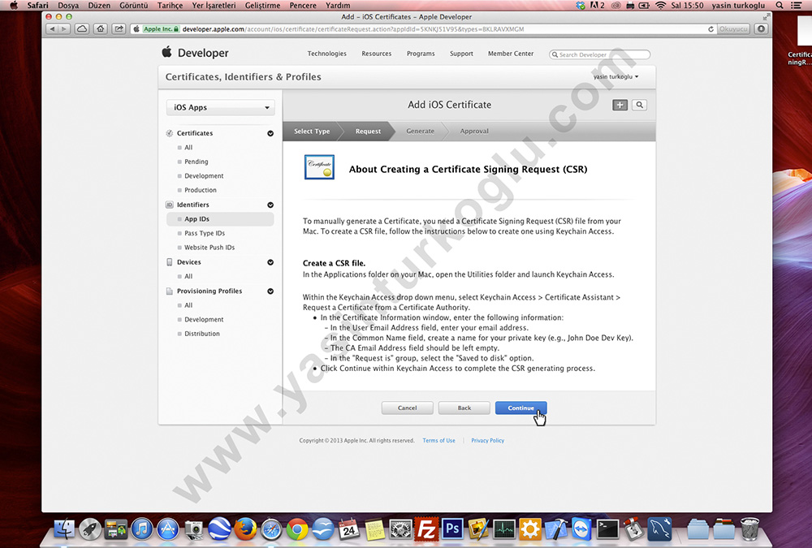The image size is (812, 548).
Task: Select Pass Type IDs in sidebar
Action: [205, 233]
